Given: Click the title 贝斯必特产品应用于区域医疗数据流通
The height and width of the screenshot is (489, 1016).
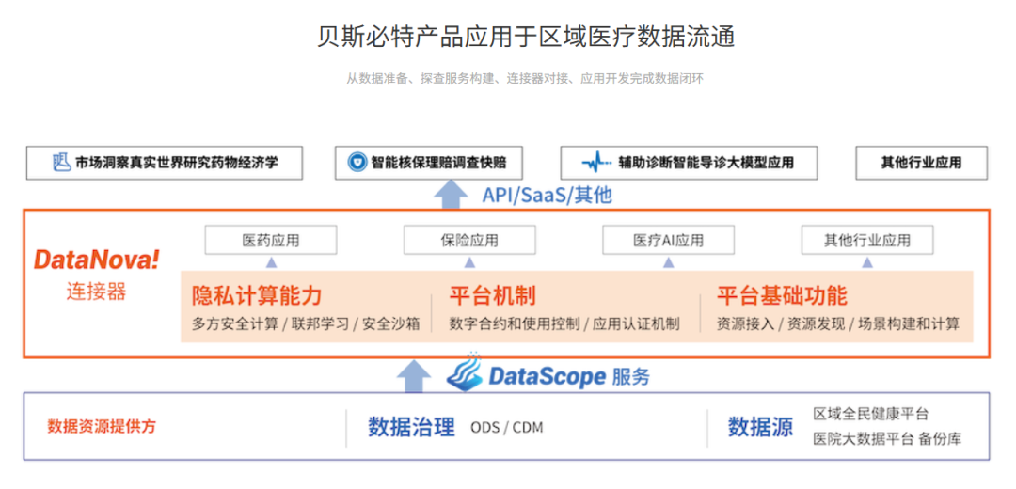Looking at the screenshot, I should coord(526,37).
